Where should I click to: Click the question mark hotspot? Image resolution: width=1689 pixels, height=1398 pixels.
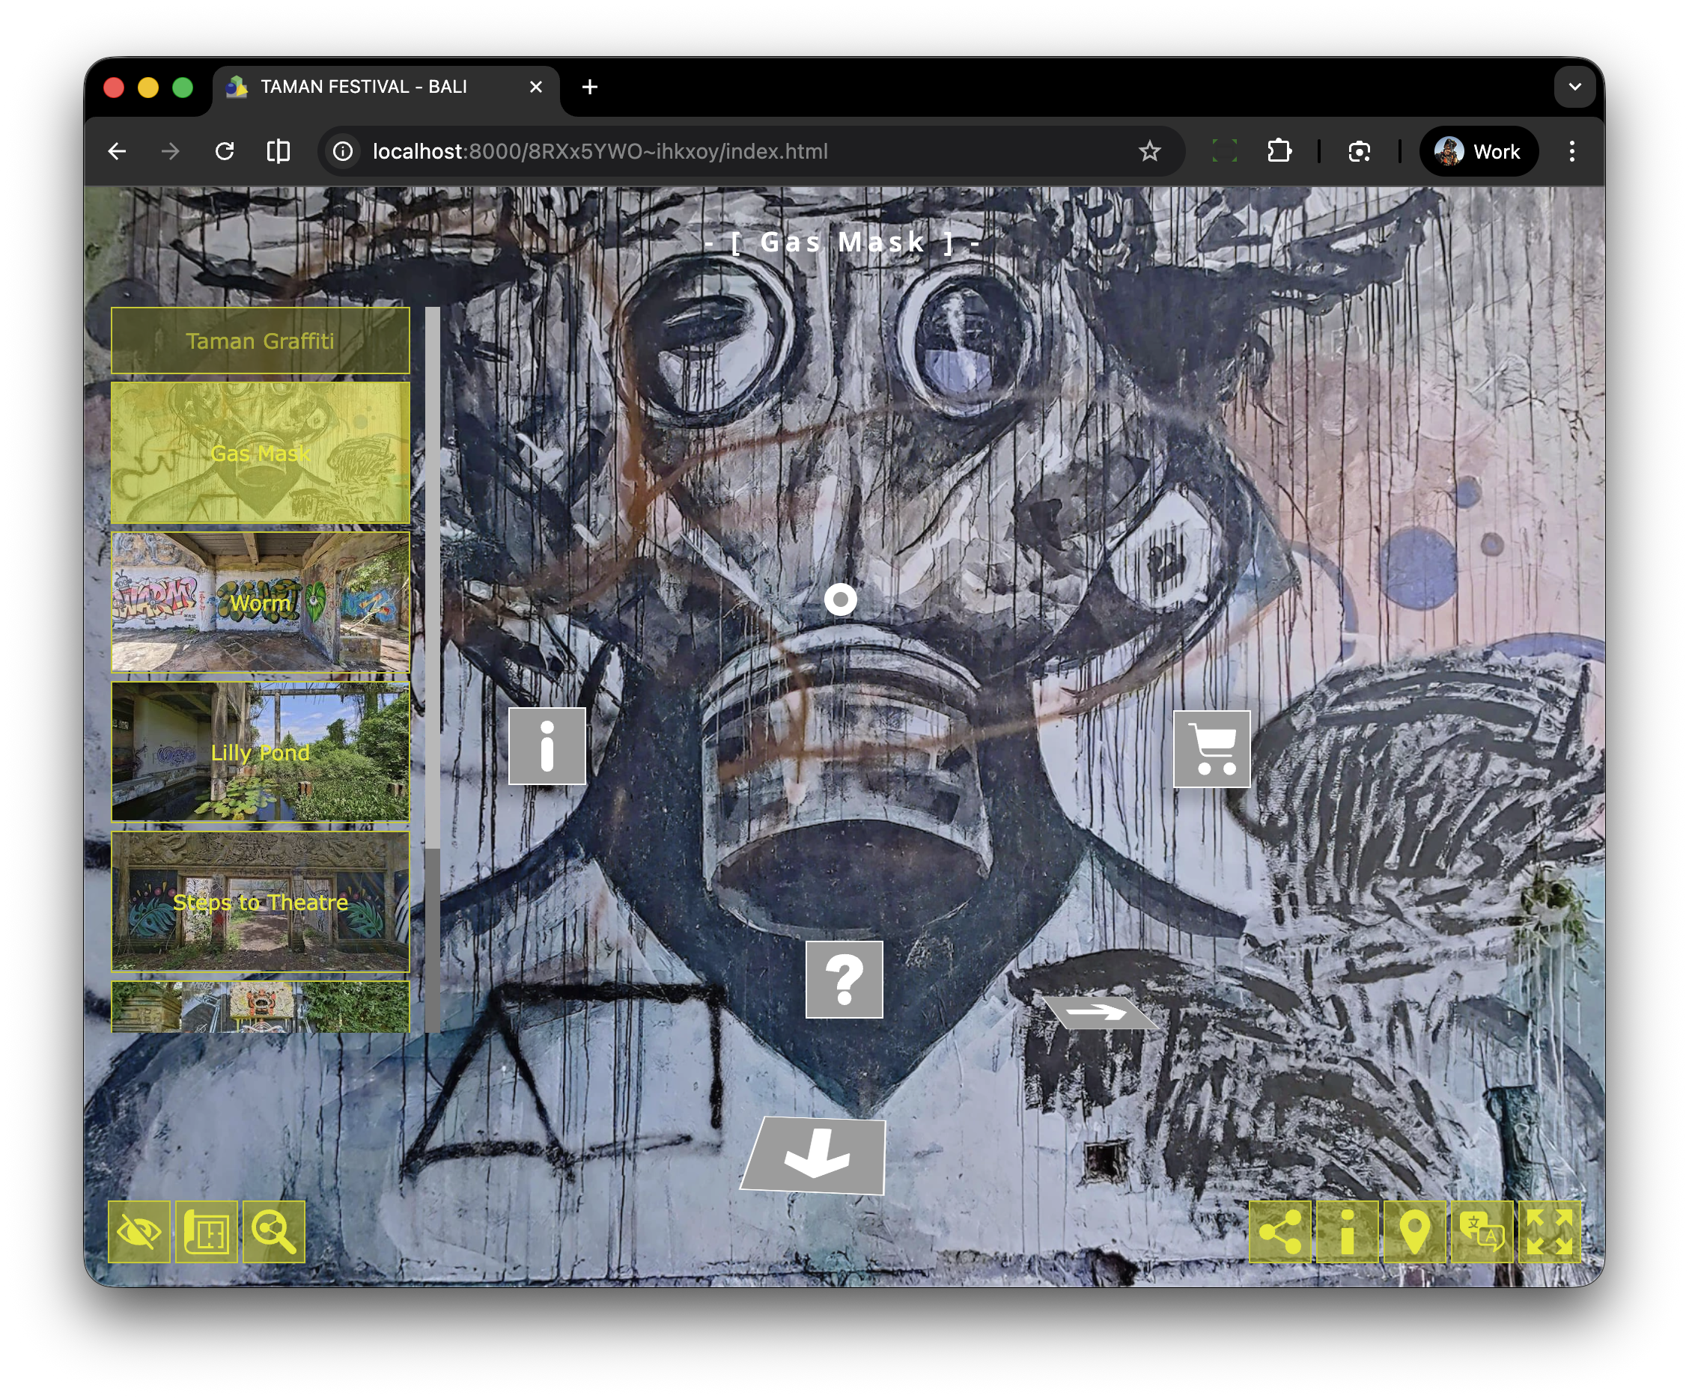[x=844, y=979]
